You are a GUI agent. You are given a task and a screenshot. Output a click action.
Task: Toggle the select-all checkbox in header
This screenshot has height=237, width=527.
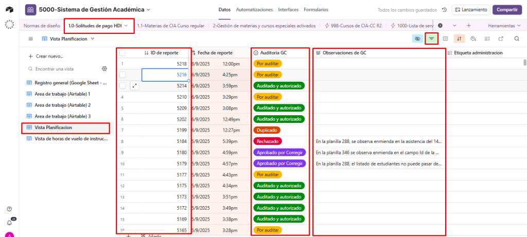(122, 53)
